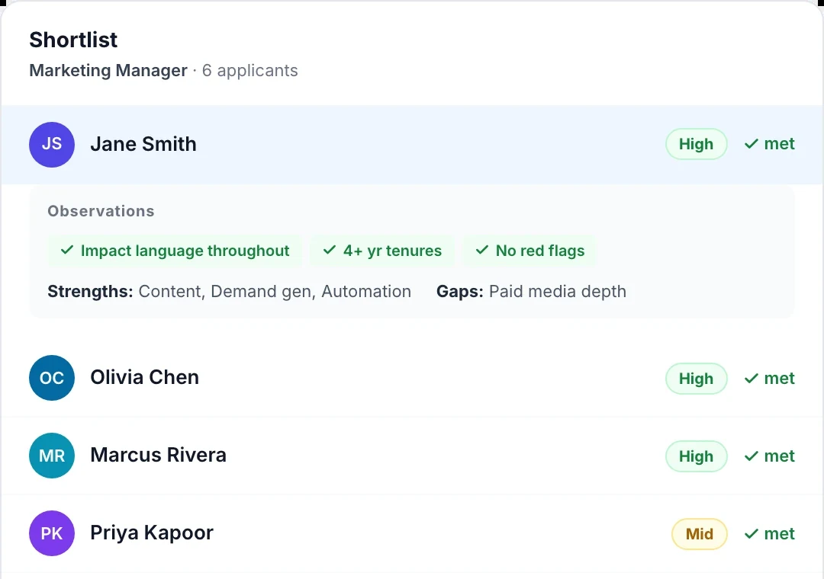This screenshot has height=579, width=824.
Task: Click the met status for Marcus Rivera
Action: click(x=769, y=456)
